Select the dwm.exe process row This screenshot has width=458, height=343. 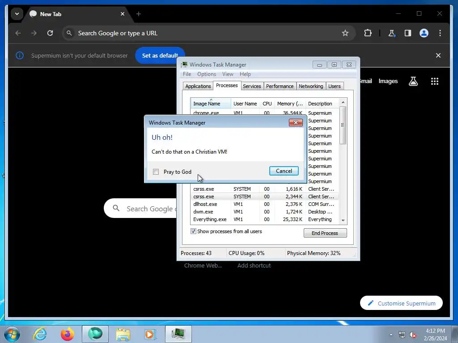(265, 212)
